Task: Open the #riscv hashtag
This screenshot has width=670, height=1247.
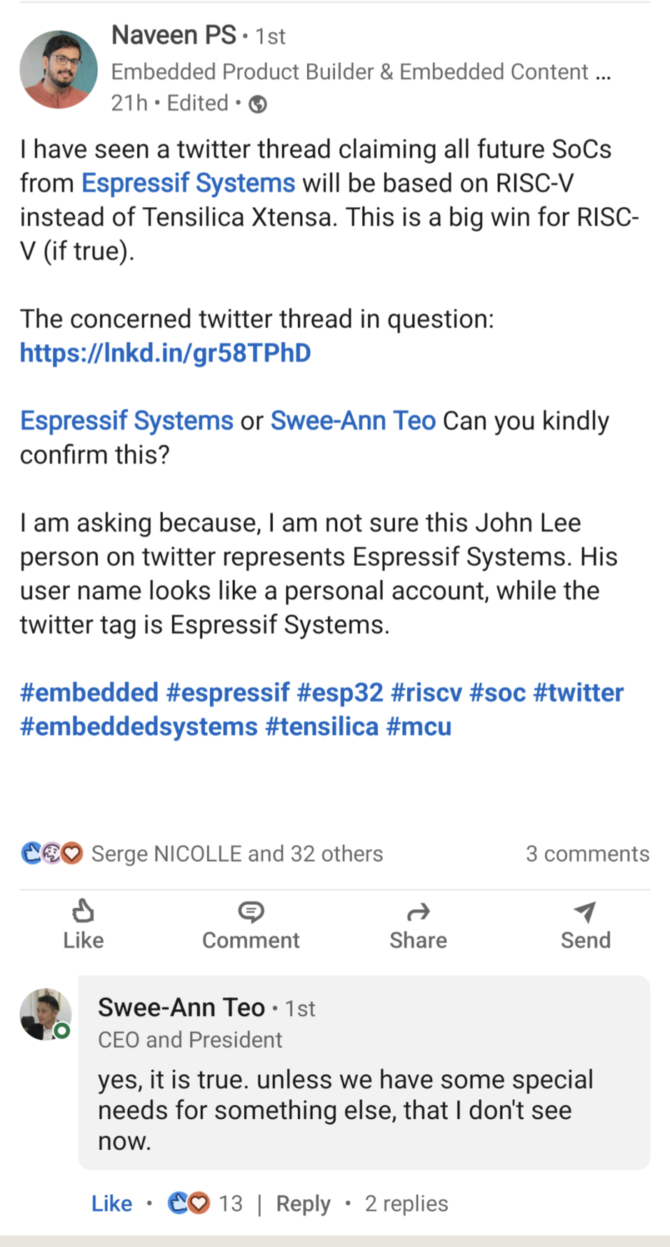Action: [426, 693]
